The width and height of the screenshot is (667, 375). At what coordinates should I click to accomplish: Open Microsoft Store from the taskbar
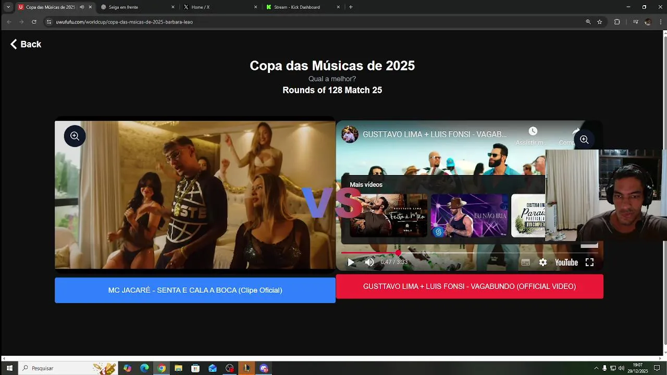pos(195,368)
